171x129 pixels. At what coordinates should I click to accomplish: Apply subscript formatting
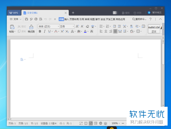pyautogui.click(x=67, y=31)
